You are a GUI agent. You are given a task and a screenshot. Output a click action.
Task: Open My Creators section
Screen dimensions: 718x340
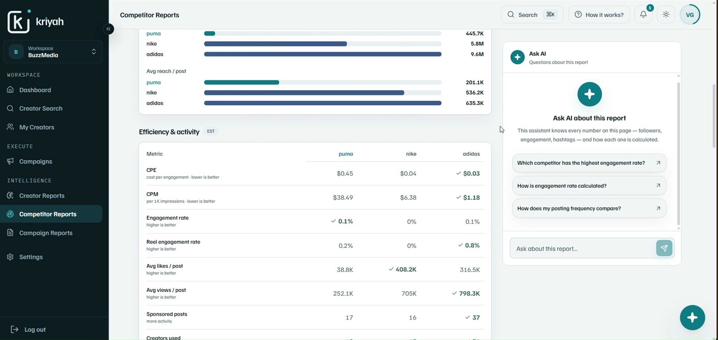tap(51, 127)
